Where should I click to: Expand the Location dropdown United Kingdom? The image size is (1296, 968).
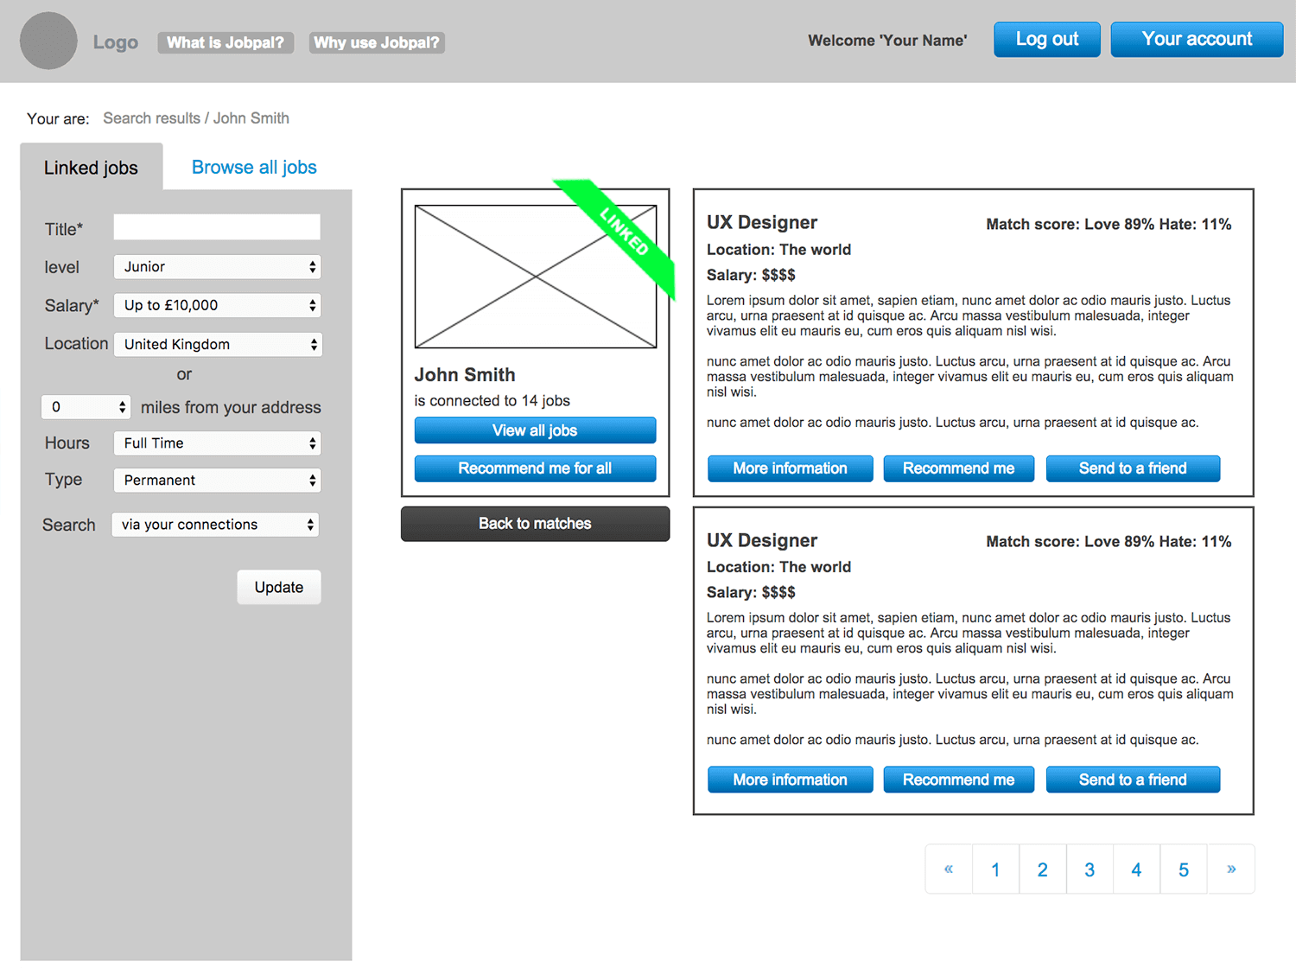click(x=218, y=344)
